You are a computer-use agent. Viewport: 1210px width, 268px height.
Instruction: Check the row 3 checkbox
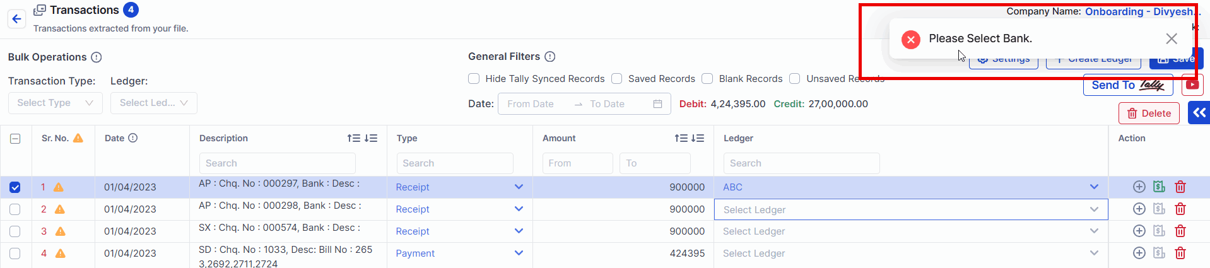point(15,231)
